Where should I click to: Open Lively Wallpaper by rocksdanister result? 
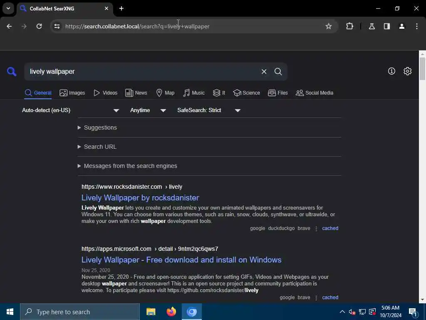click(140, 198)
